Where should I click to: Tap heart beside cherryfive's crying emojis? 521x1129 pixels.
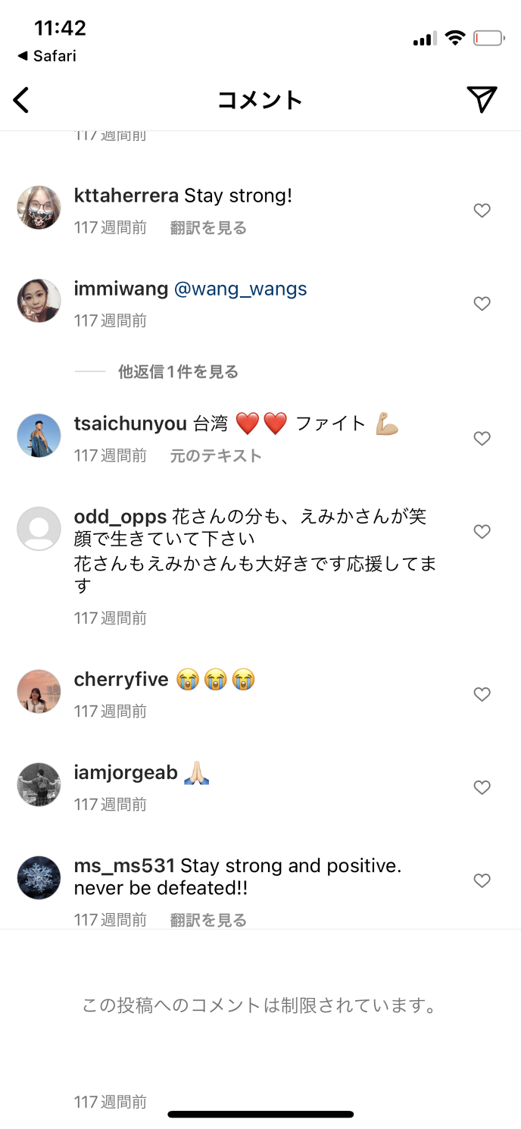click(482, 694)
